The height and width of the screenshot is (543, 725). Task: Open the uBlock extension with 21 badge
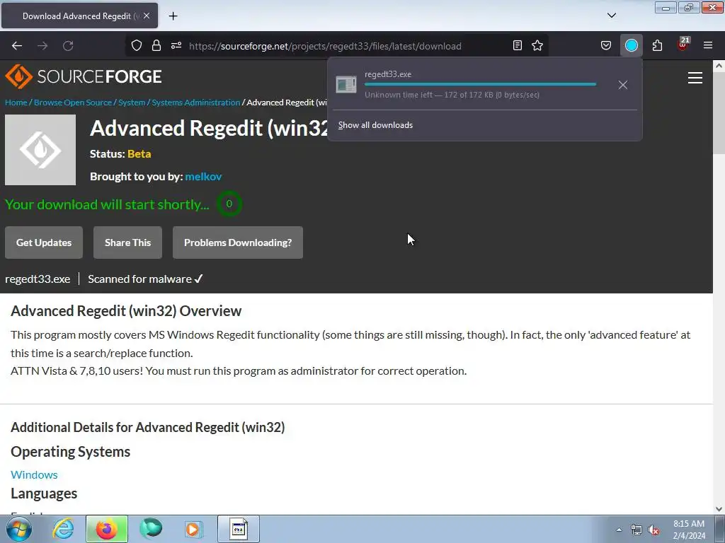pos(683,45)
